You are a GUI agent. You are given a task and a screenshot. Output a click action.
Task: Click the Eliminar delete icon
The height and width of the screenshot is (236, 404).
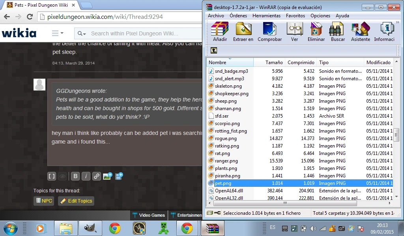point(316,31)
